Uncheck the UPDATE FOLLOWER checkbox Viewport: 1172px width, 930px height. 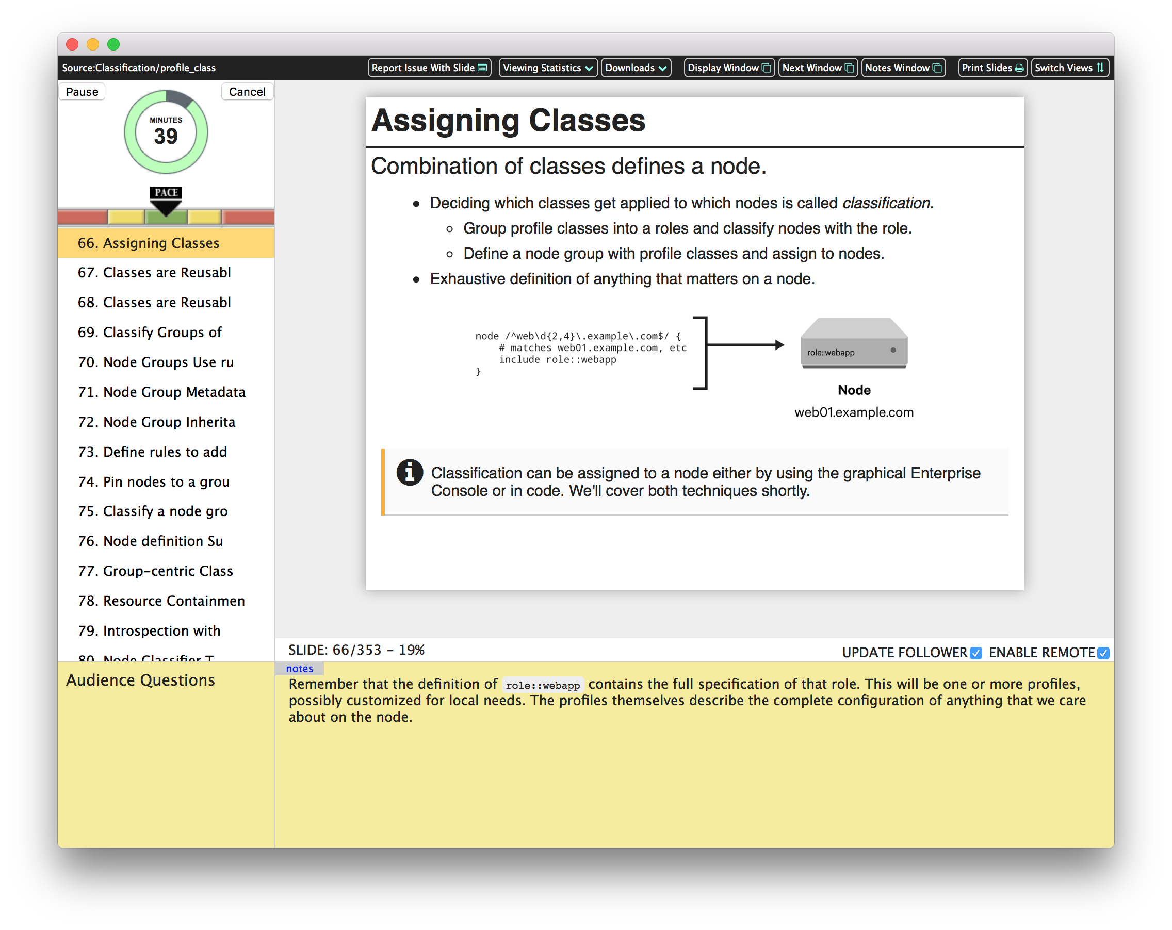pos(976,653)
